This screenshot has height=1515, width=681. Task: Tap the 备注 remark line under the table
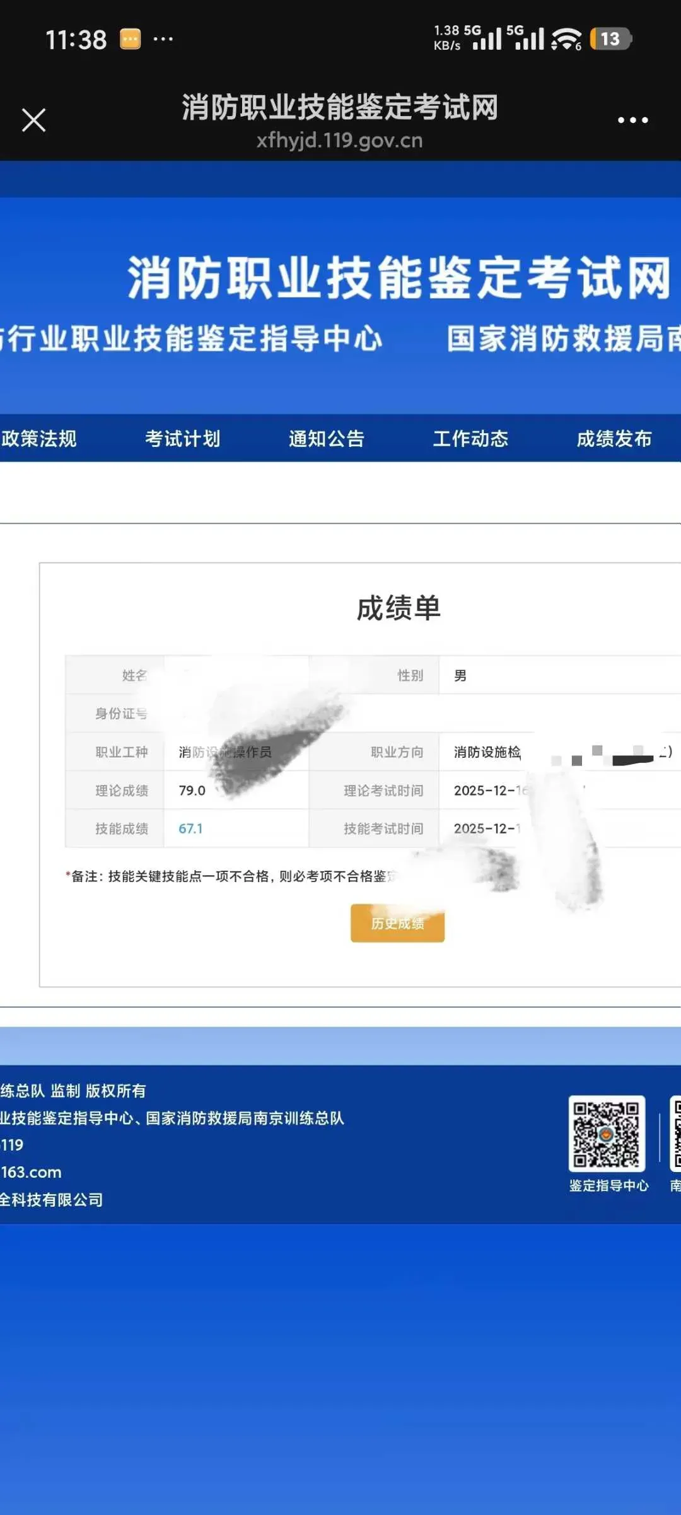click(231, 876)
